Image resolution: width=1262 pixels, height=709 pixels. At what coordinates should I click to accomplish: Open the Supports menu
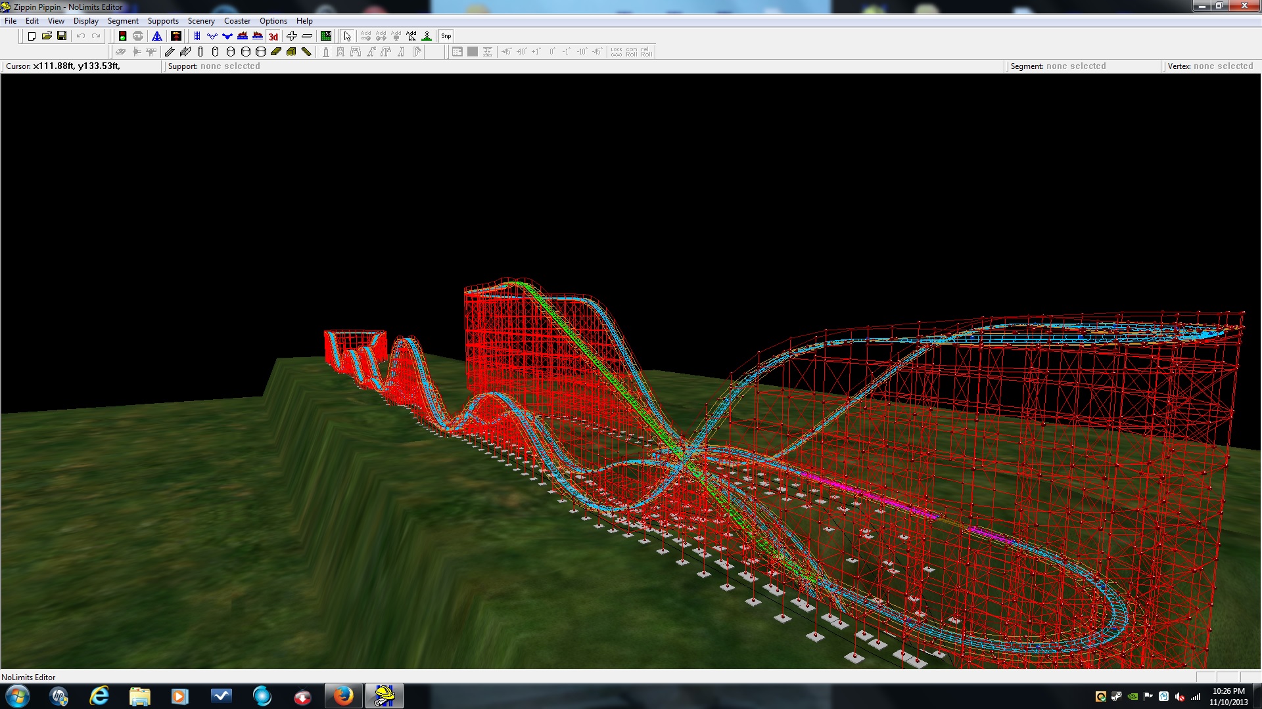163,21
